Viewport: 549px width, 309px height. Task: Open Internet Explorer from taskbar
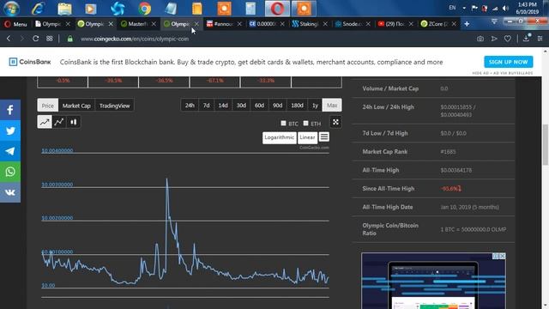point(38,9)
